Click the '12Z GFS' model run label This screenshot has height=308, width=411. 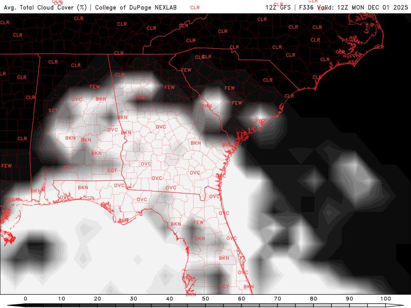(278, 7)
